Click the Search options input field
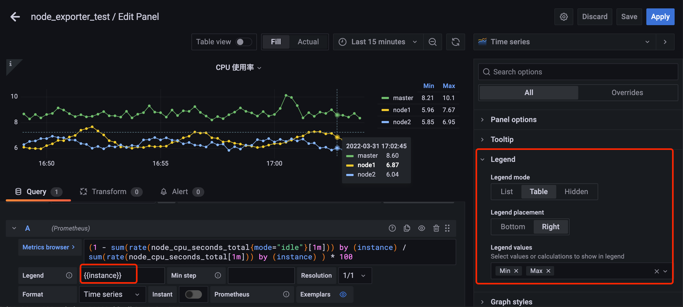This screenshot has width=683, height=307. click(x=578, y=72)
